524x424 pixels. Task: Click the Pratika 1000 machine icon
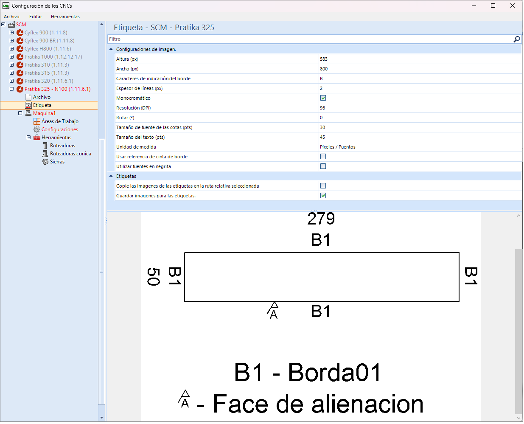coord(20,57)
